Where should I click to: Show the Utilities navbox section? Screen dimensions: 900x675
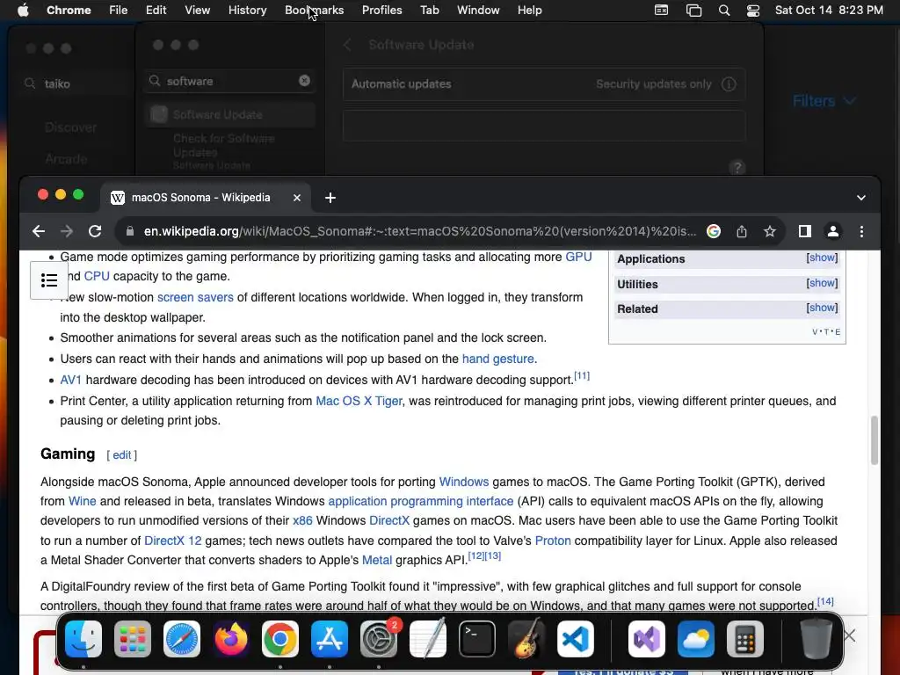pyautogui.click(x=822, y=283)
